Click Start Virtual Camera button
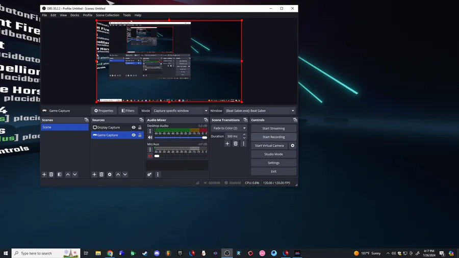The width and height of the screenshot is (459, 258). [x=269, y=145]
